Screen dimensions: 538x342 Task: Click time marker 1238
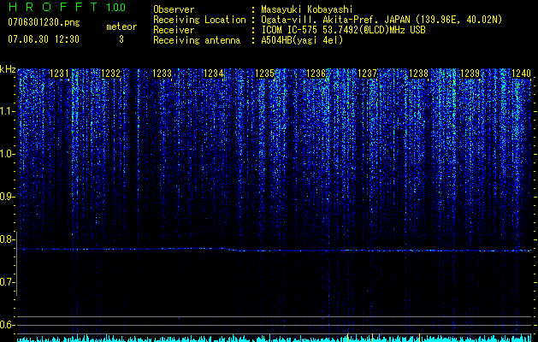(x=418, y=74)
